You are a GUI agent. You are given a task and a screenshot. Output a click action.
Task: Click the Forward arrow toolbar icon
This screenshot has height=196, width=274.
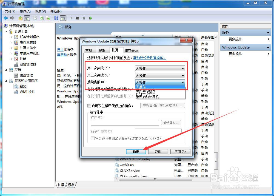pos(12,18)
